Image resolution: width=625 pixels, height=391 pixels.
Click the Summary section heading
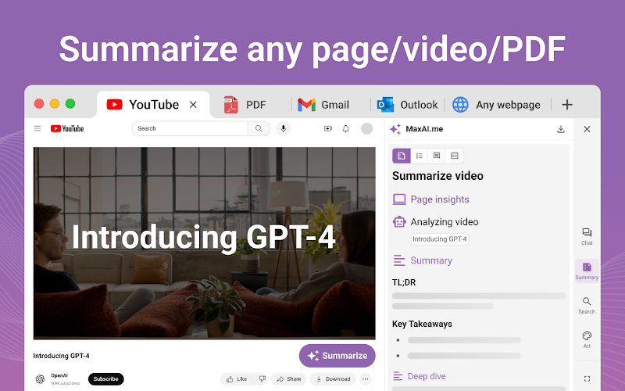[x=431, y=260]
